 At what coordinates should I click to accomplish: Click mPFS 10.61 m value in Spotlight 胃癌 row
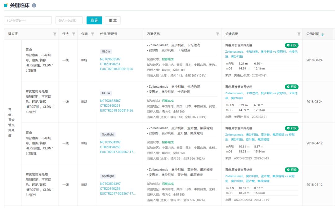(x=244, y=147)
